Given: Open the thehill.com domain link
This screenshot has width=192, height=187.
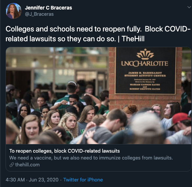Looking at the screenshot, I should 27,165.
